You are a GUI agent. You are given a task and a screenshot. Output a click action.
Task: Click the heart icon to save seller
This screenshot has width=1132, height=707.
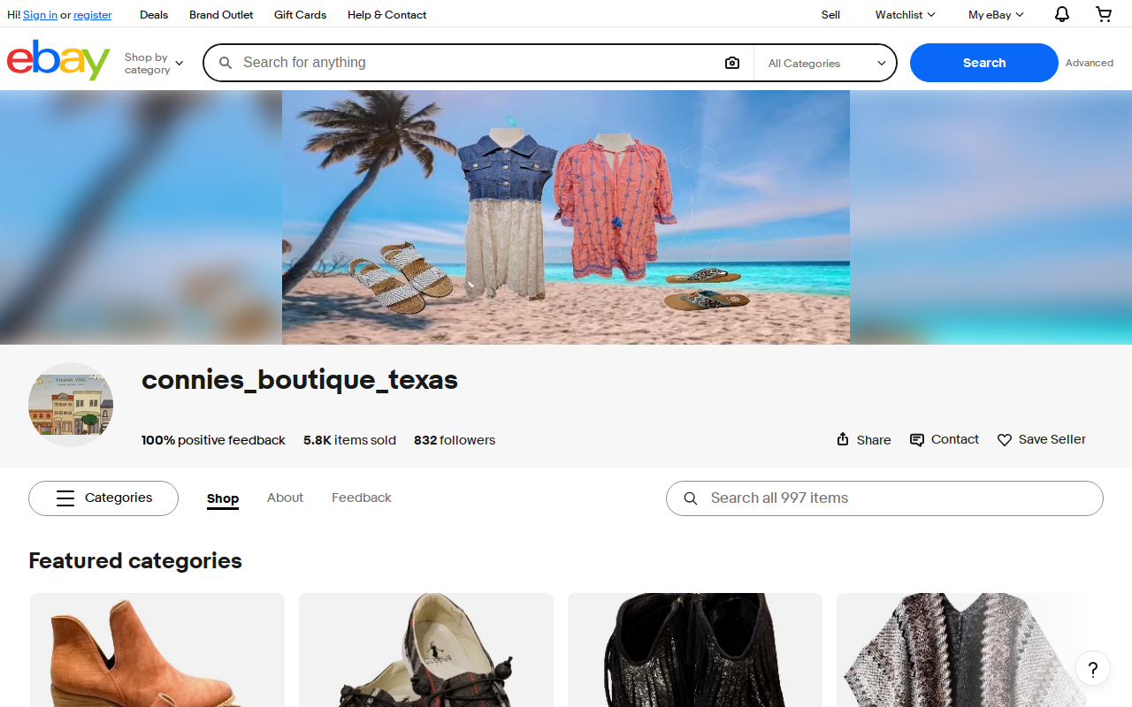click(1005, 440)
